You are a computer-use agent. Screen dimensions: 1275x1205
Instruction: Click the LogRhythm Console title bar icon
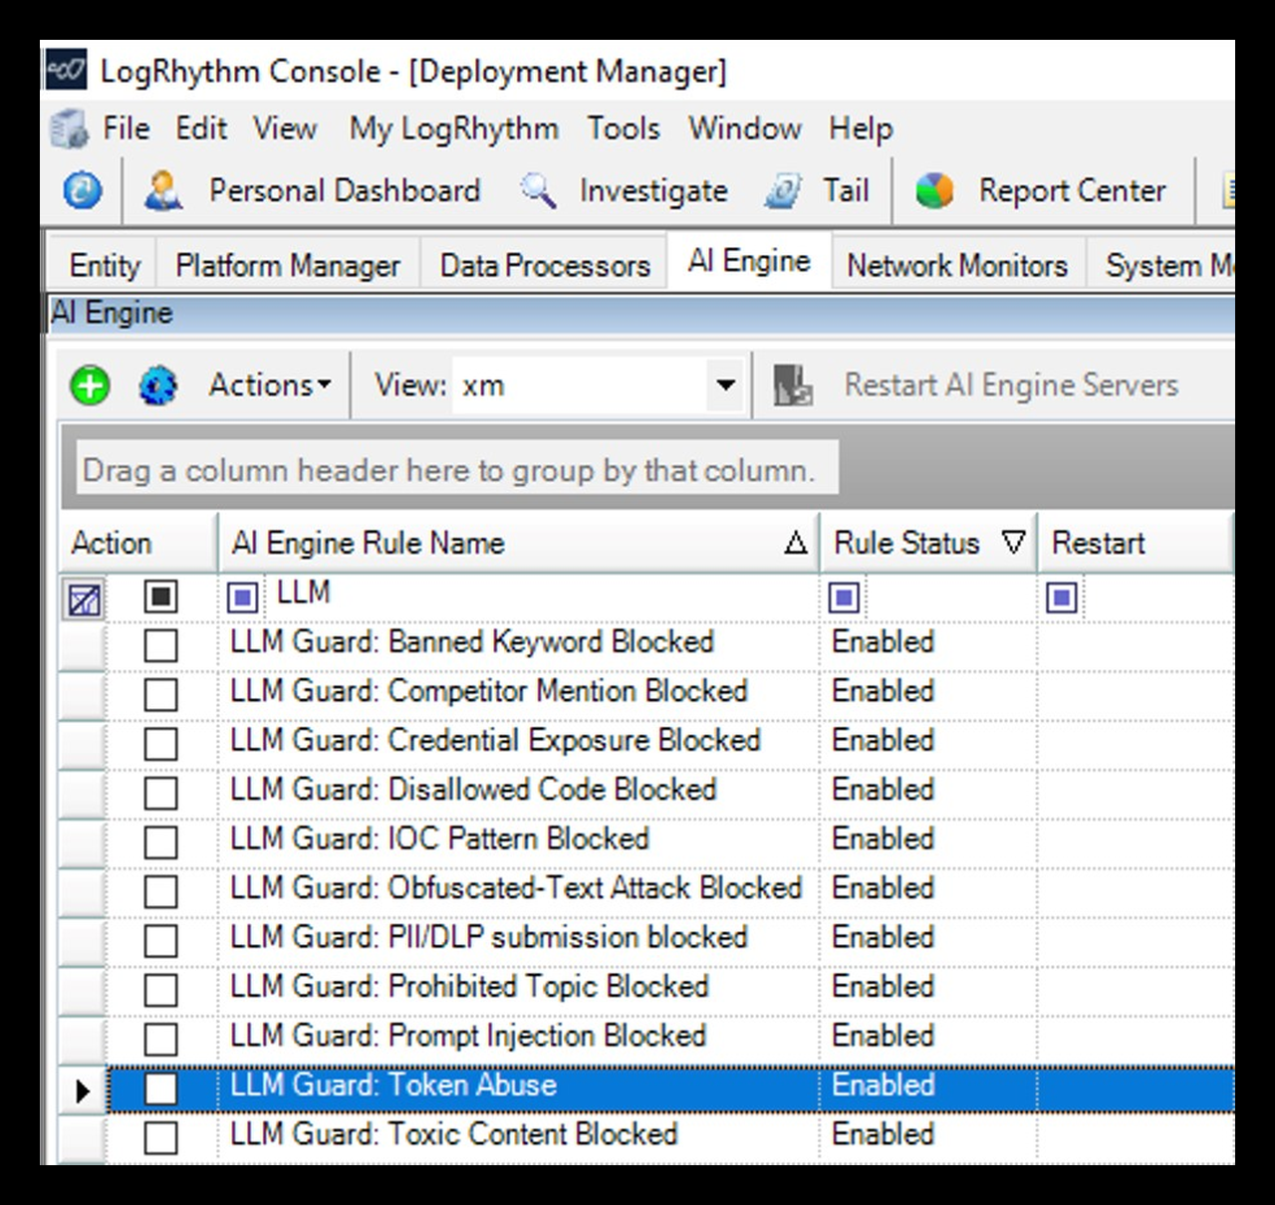pyautogui.click(x=67, y=71)
